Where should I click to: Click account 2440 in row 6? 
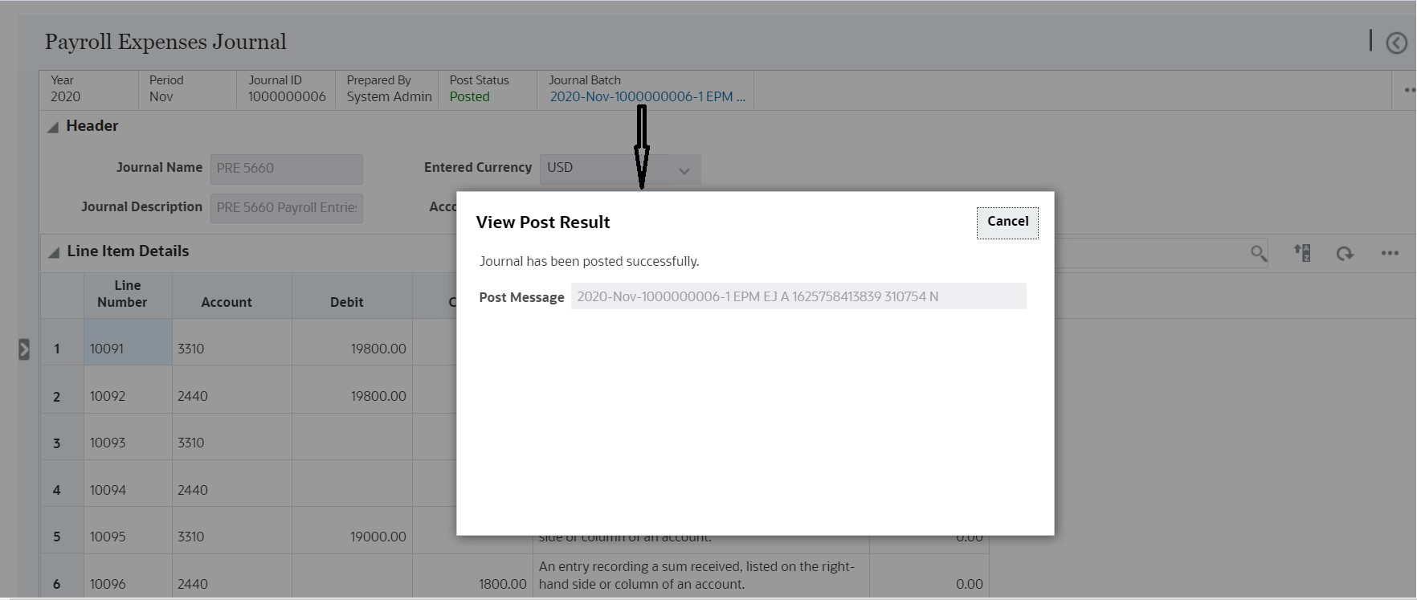click(x=231, y=577)
